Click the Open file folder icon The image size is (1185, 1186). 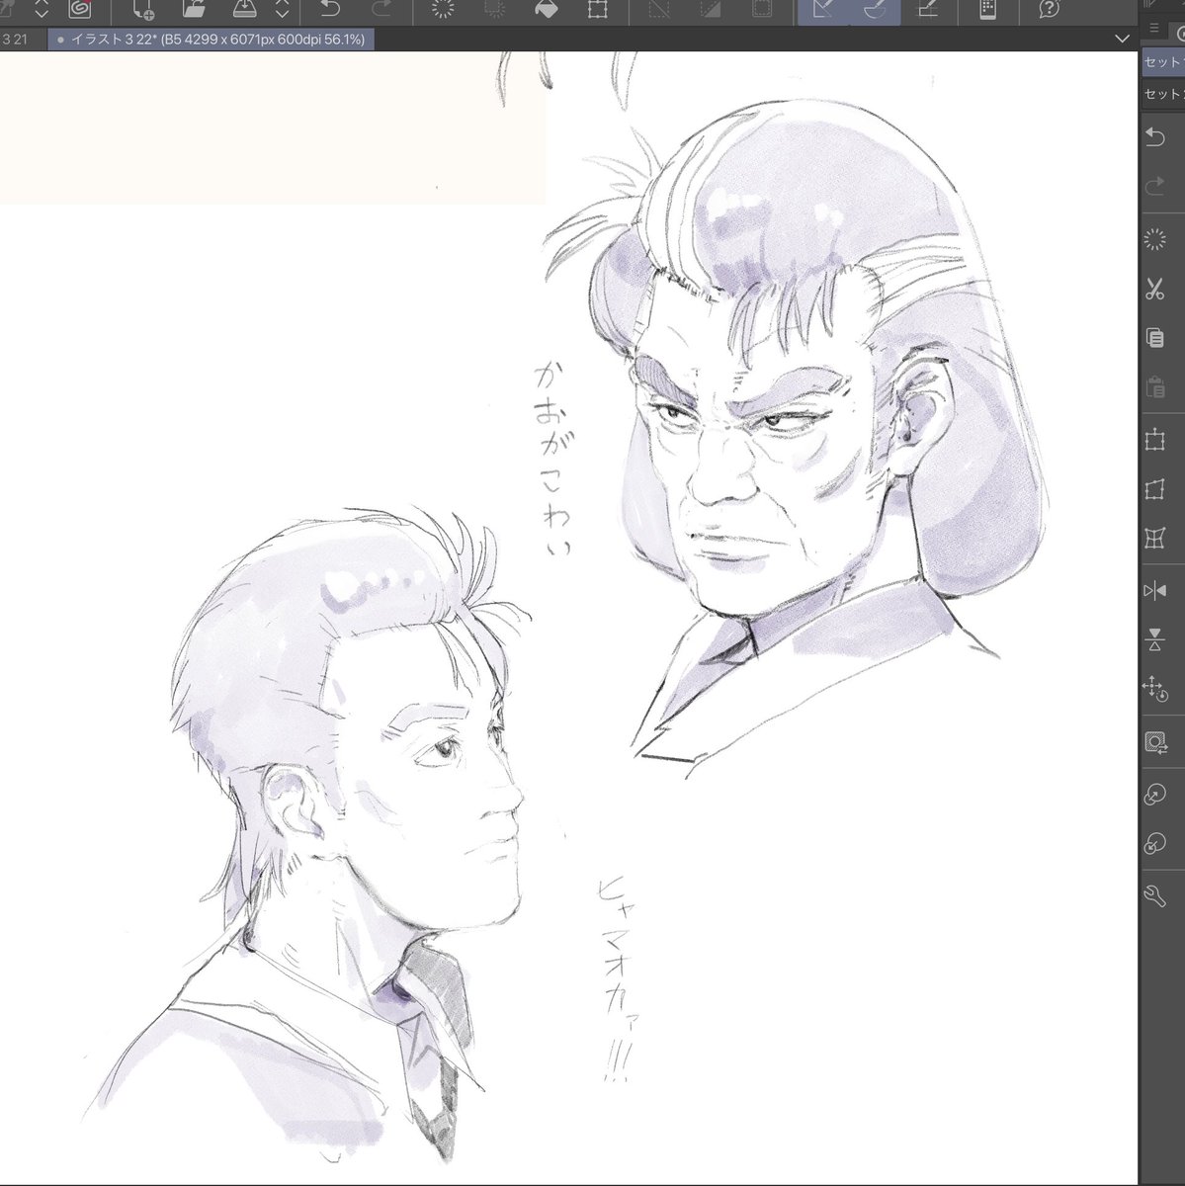tap(194, 10)
